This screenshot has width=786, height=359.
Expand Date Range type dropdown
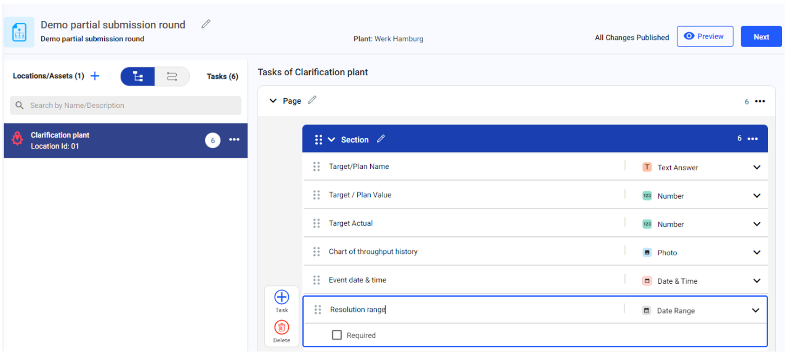click(755, 310)
